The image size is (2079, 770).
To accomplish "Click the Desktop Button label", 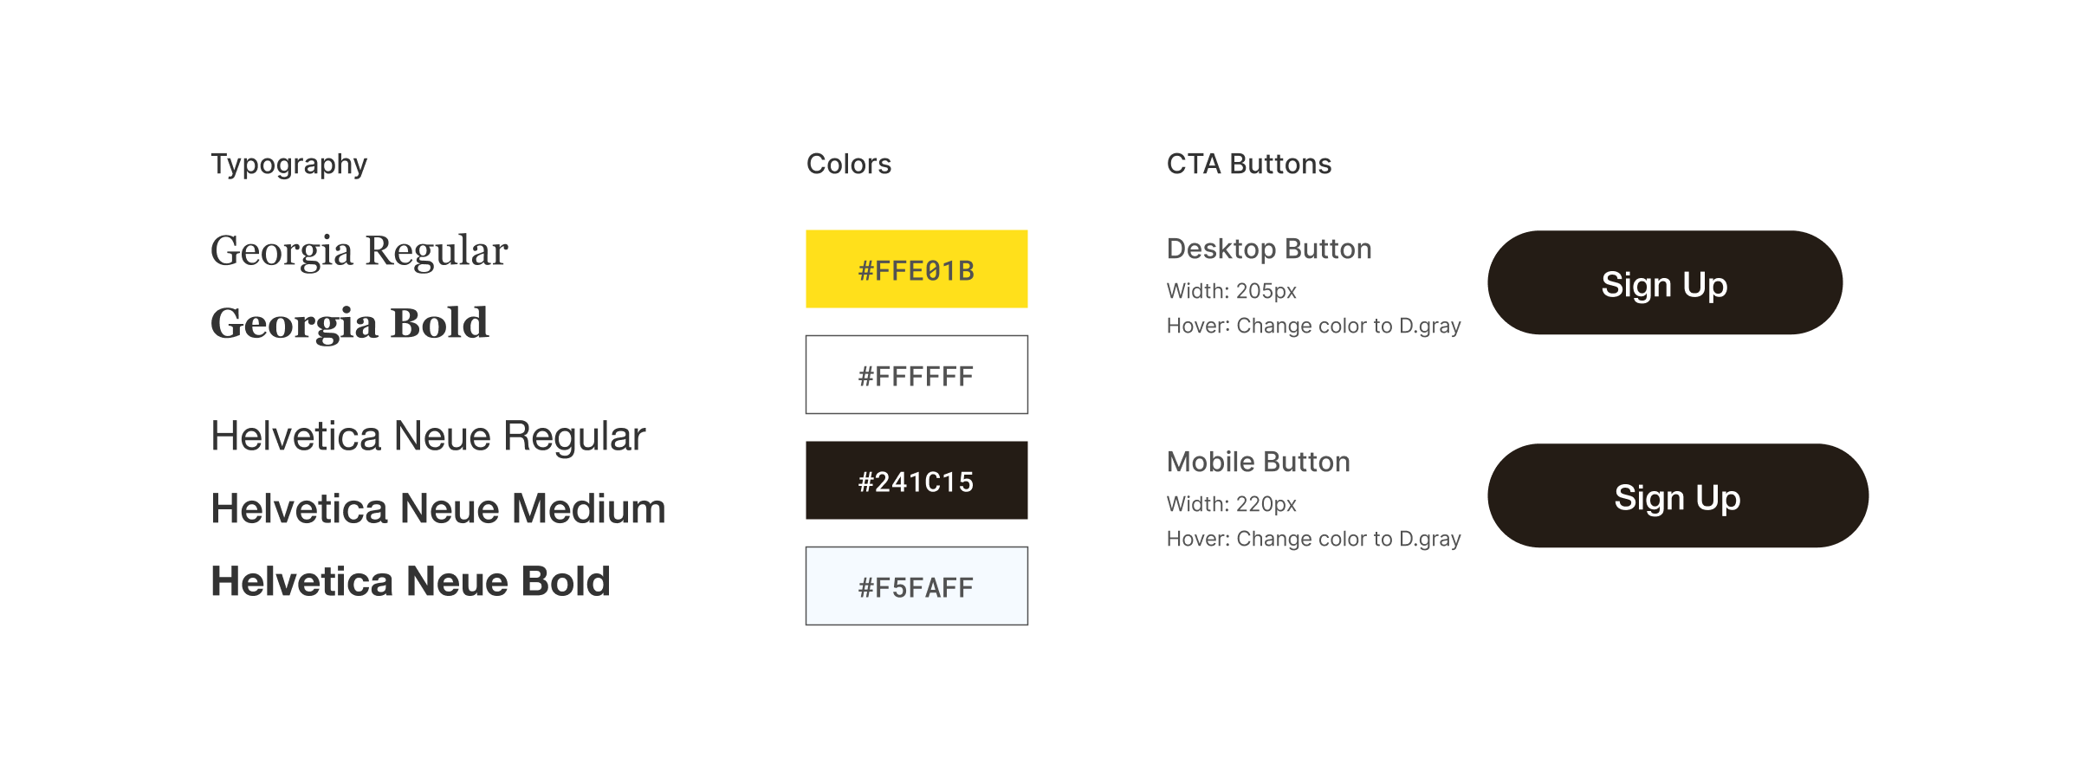I will click(x=1269, y=249).
